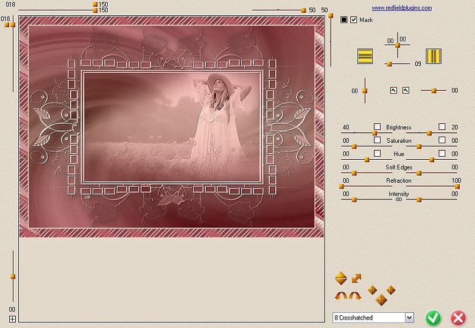The image size is (475, 328).
Task: Click the red X cancel icon
Action: coord(458,317)
